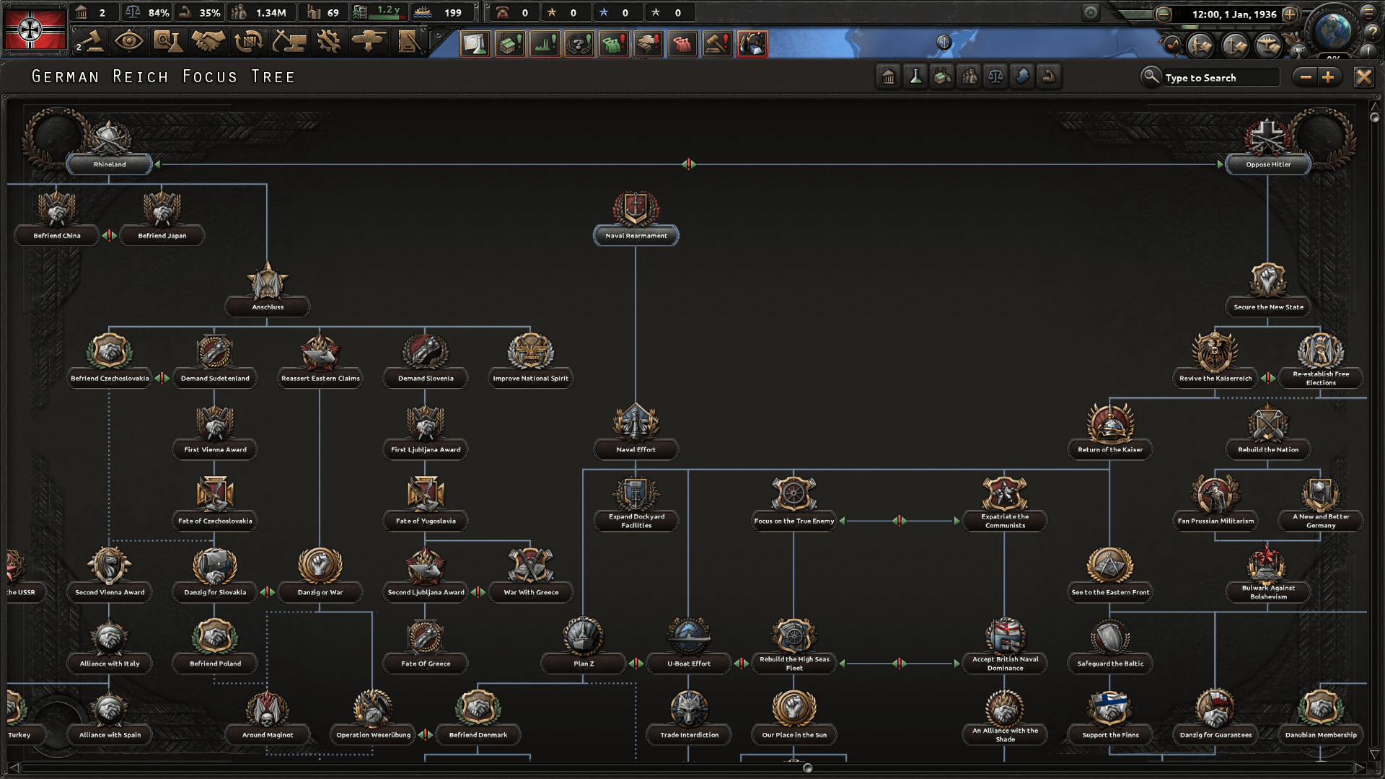Click the Oppose Hitler focus icon
This screenshot has height=779, width=1385.
pos(1267,138)
